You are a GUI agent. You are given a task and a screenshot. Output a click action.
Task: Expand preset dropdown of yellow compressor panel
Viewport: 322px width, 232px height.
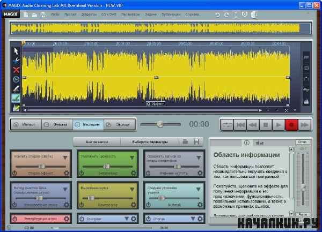pyautogui.click(x=132, y=189)
